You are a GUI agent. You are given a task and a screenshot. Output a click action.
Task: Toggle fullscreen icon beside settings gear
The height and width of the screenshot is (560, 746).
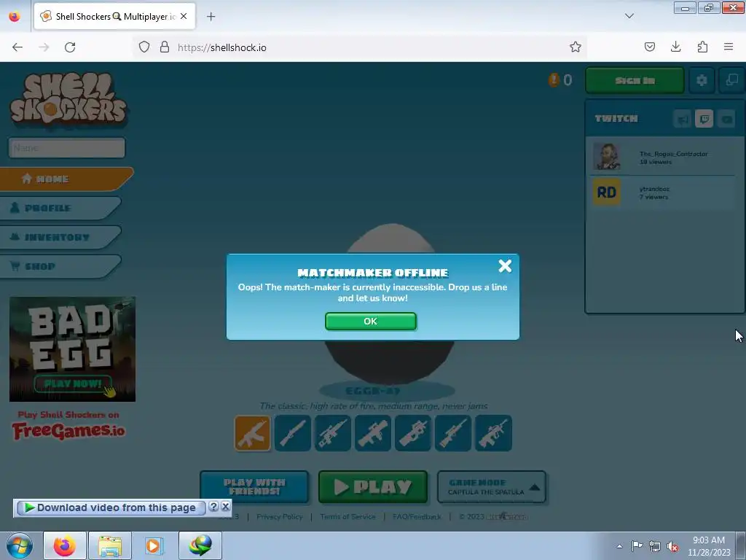tap(731, 80)
